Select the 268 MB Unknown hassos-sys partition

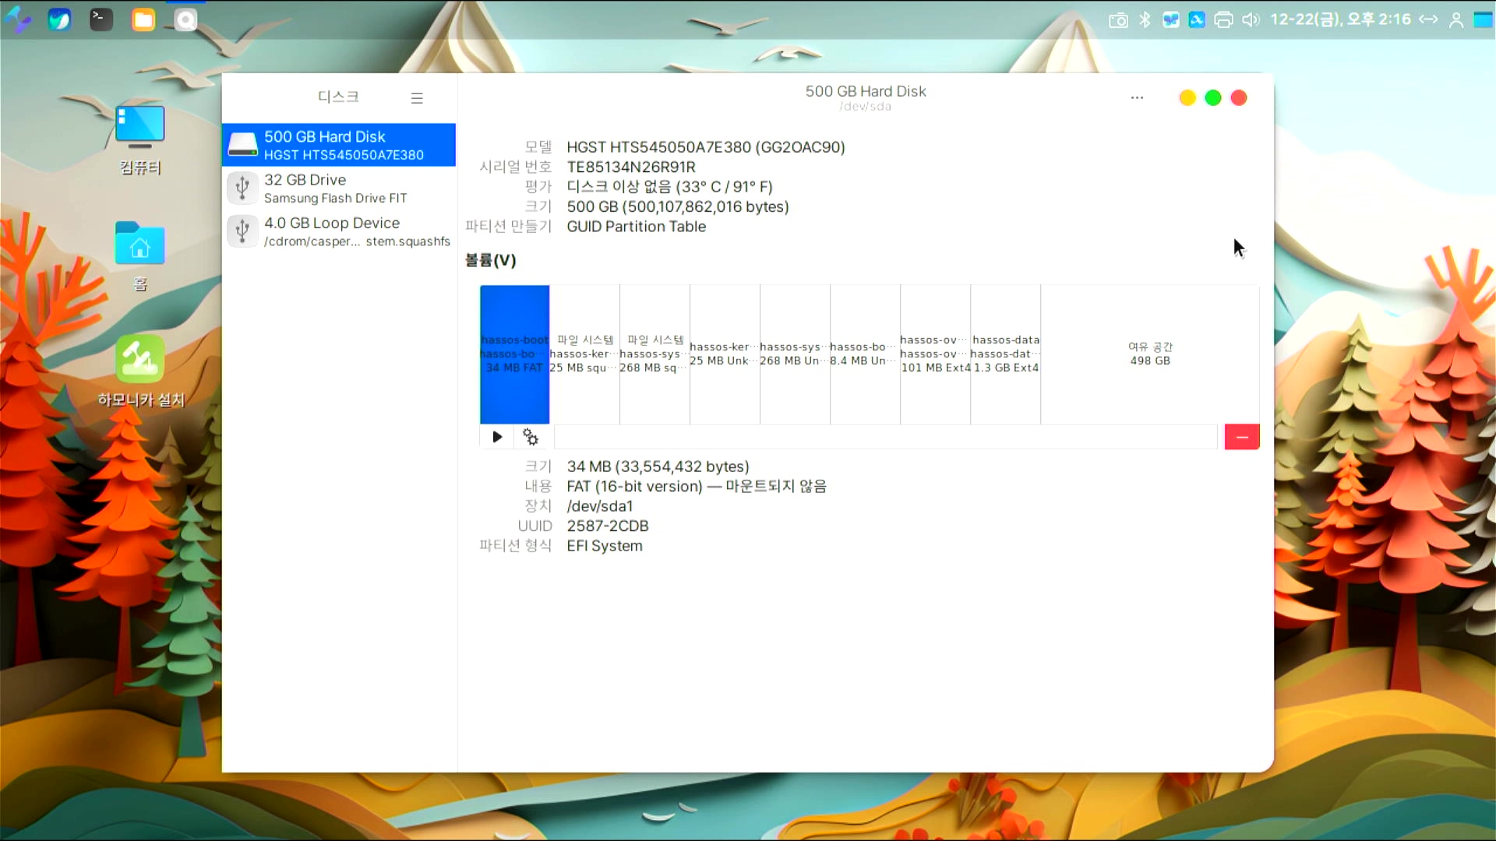pos(795,354)
